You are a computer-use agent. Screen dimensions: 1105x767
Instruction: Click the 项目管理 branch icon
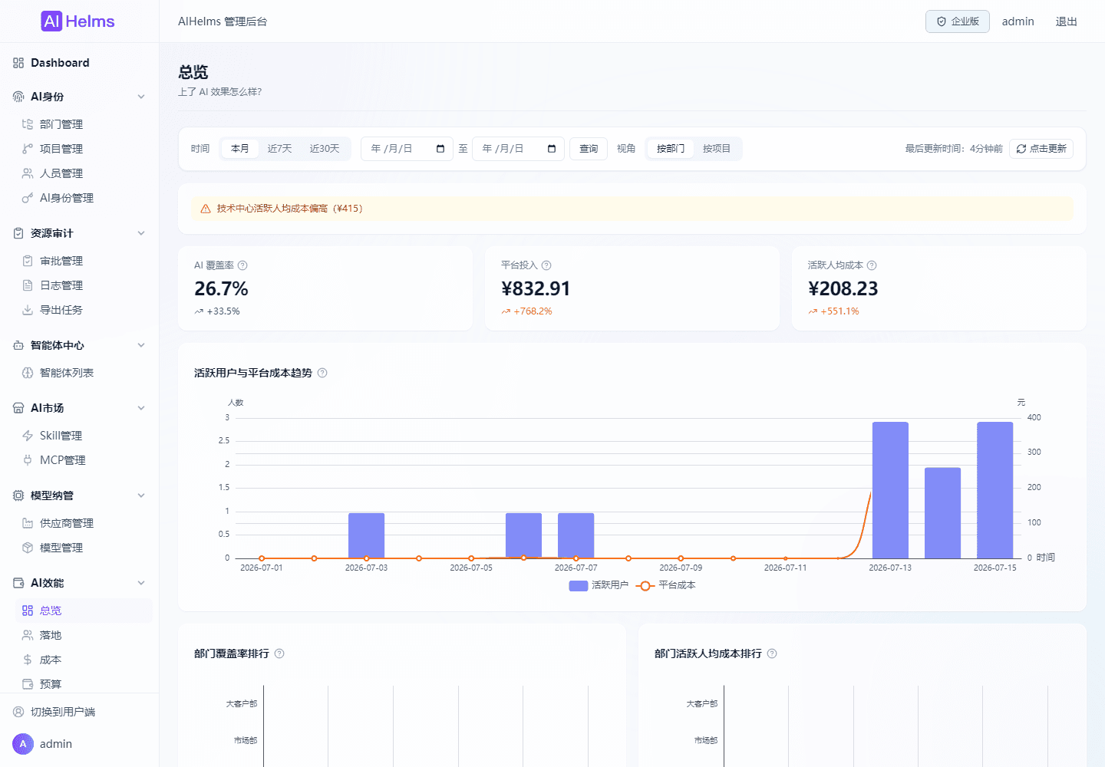point(28,149)
